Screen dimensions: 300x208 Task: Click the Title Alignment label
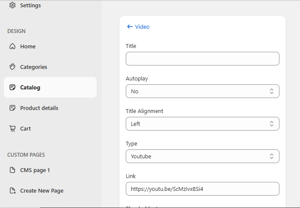coord(145,111)
